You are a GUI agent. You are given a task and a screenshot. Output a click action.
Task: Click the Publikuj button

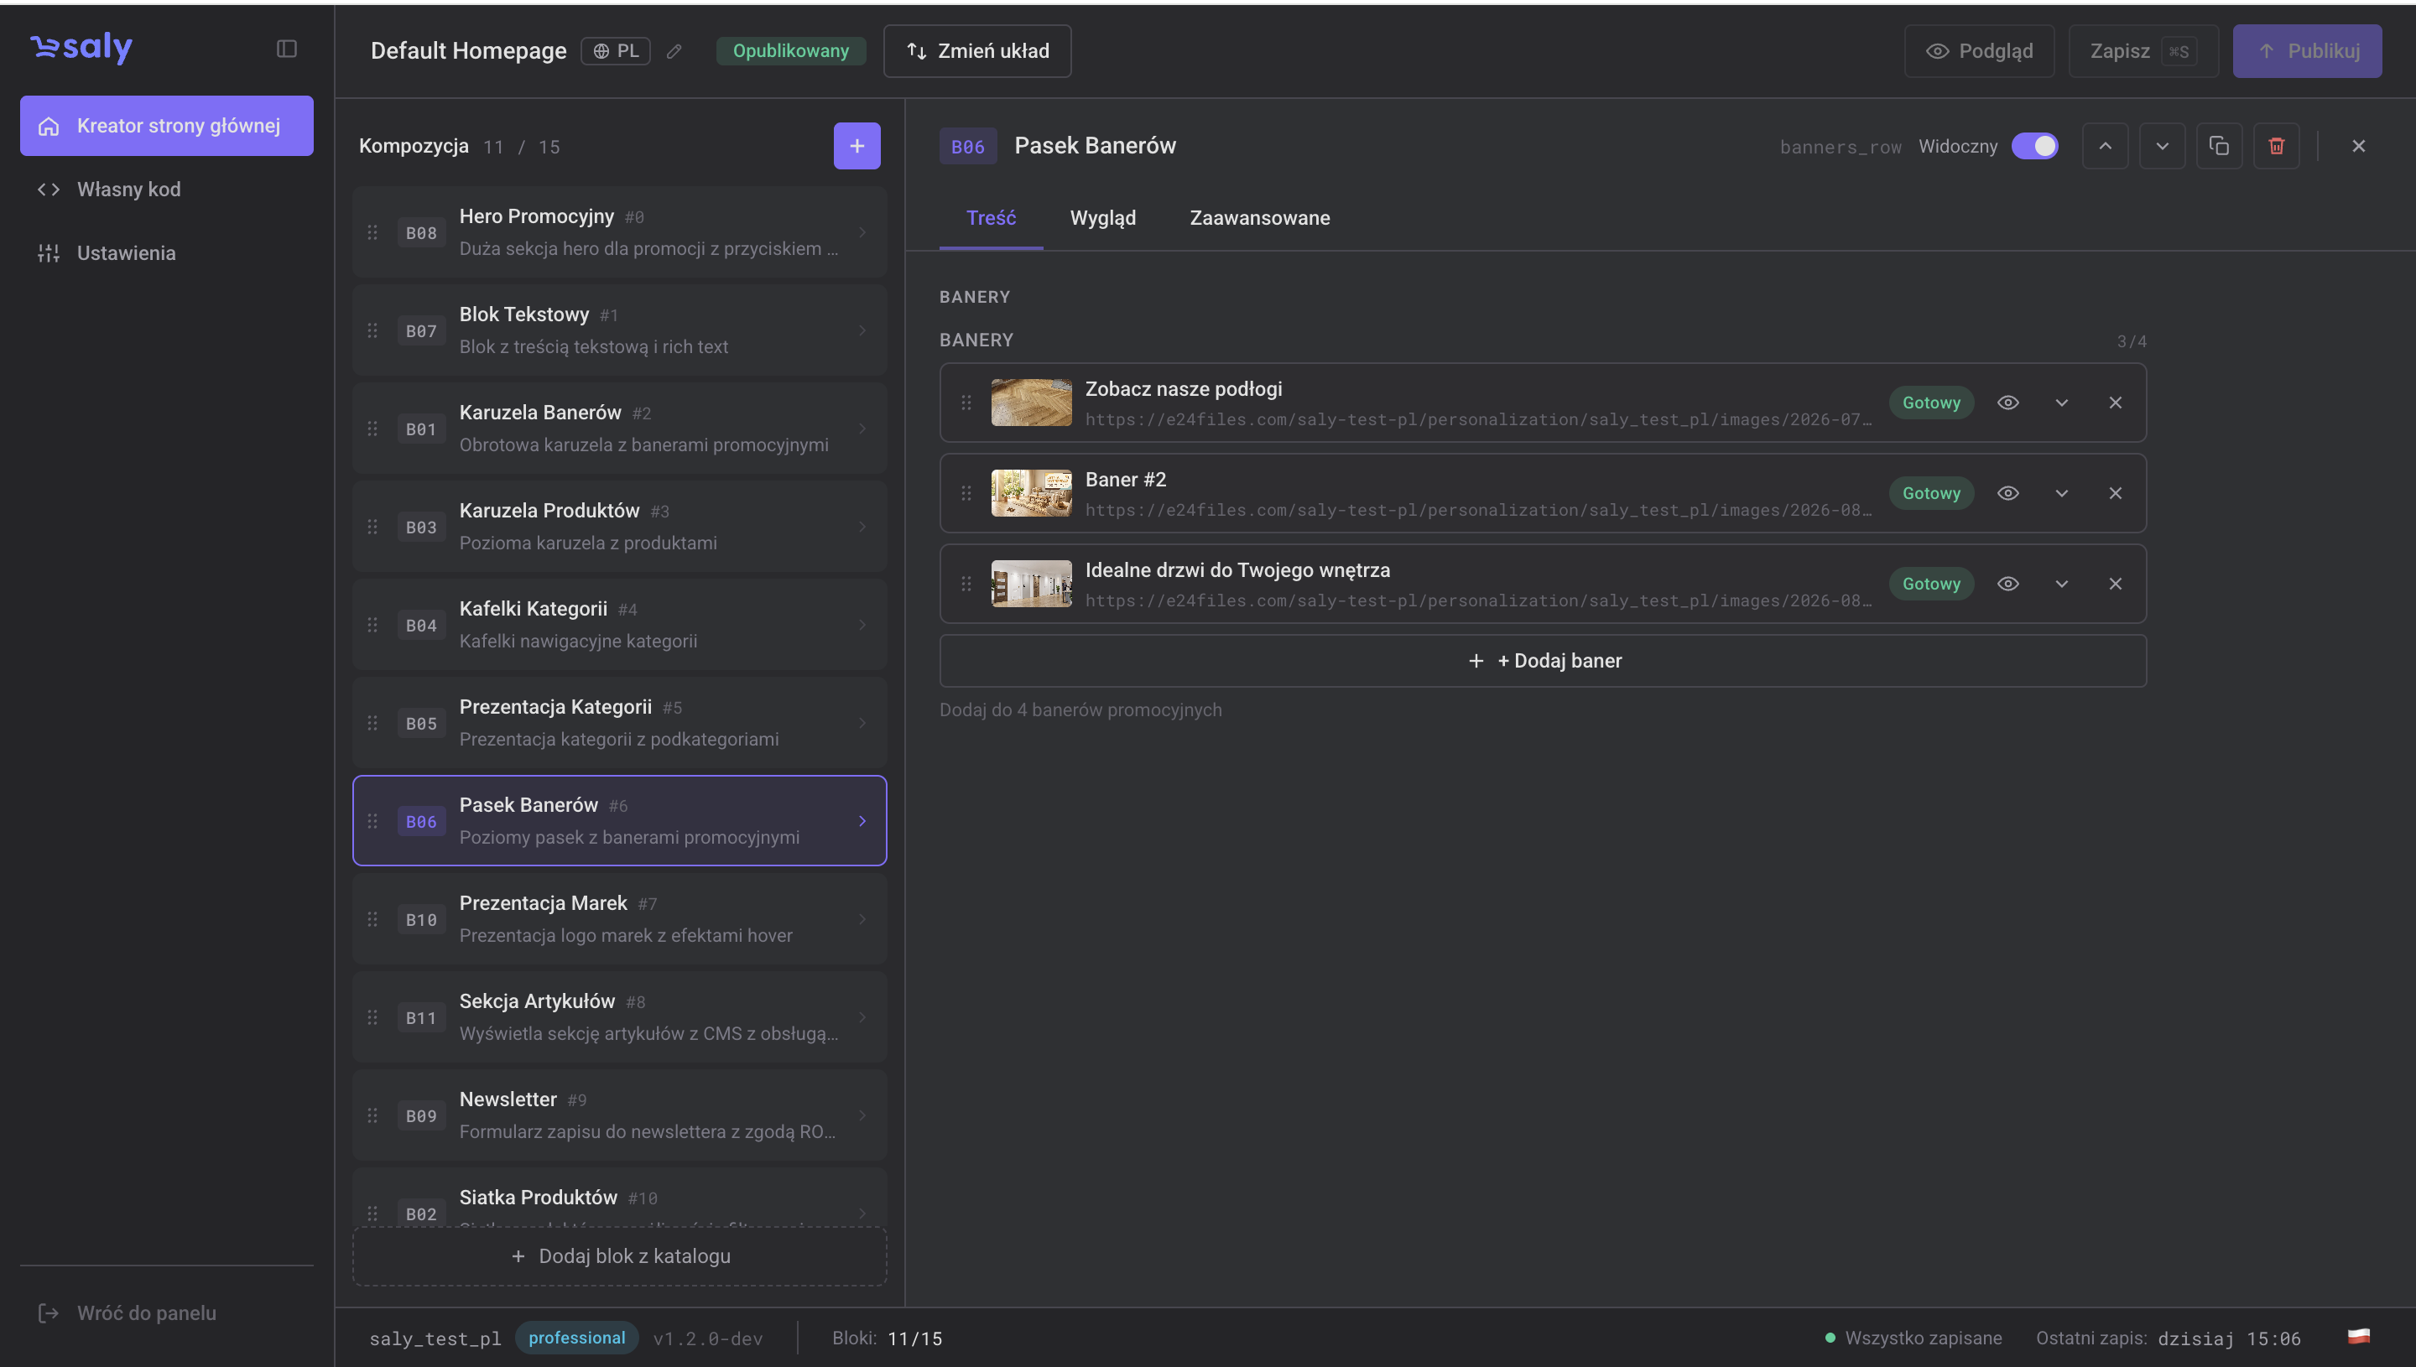coord(2307,50)
